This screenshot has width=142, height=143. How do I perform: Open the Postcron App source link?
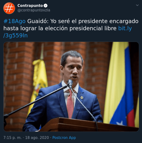coord(64,138)
